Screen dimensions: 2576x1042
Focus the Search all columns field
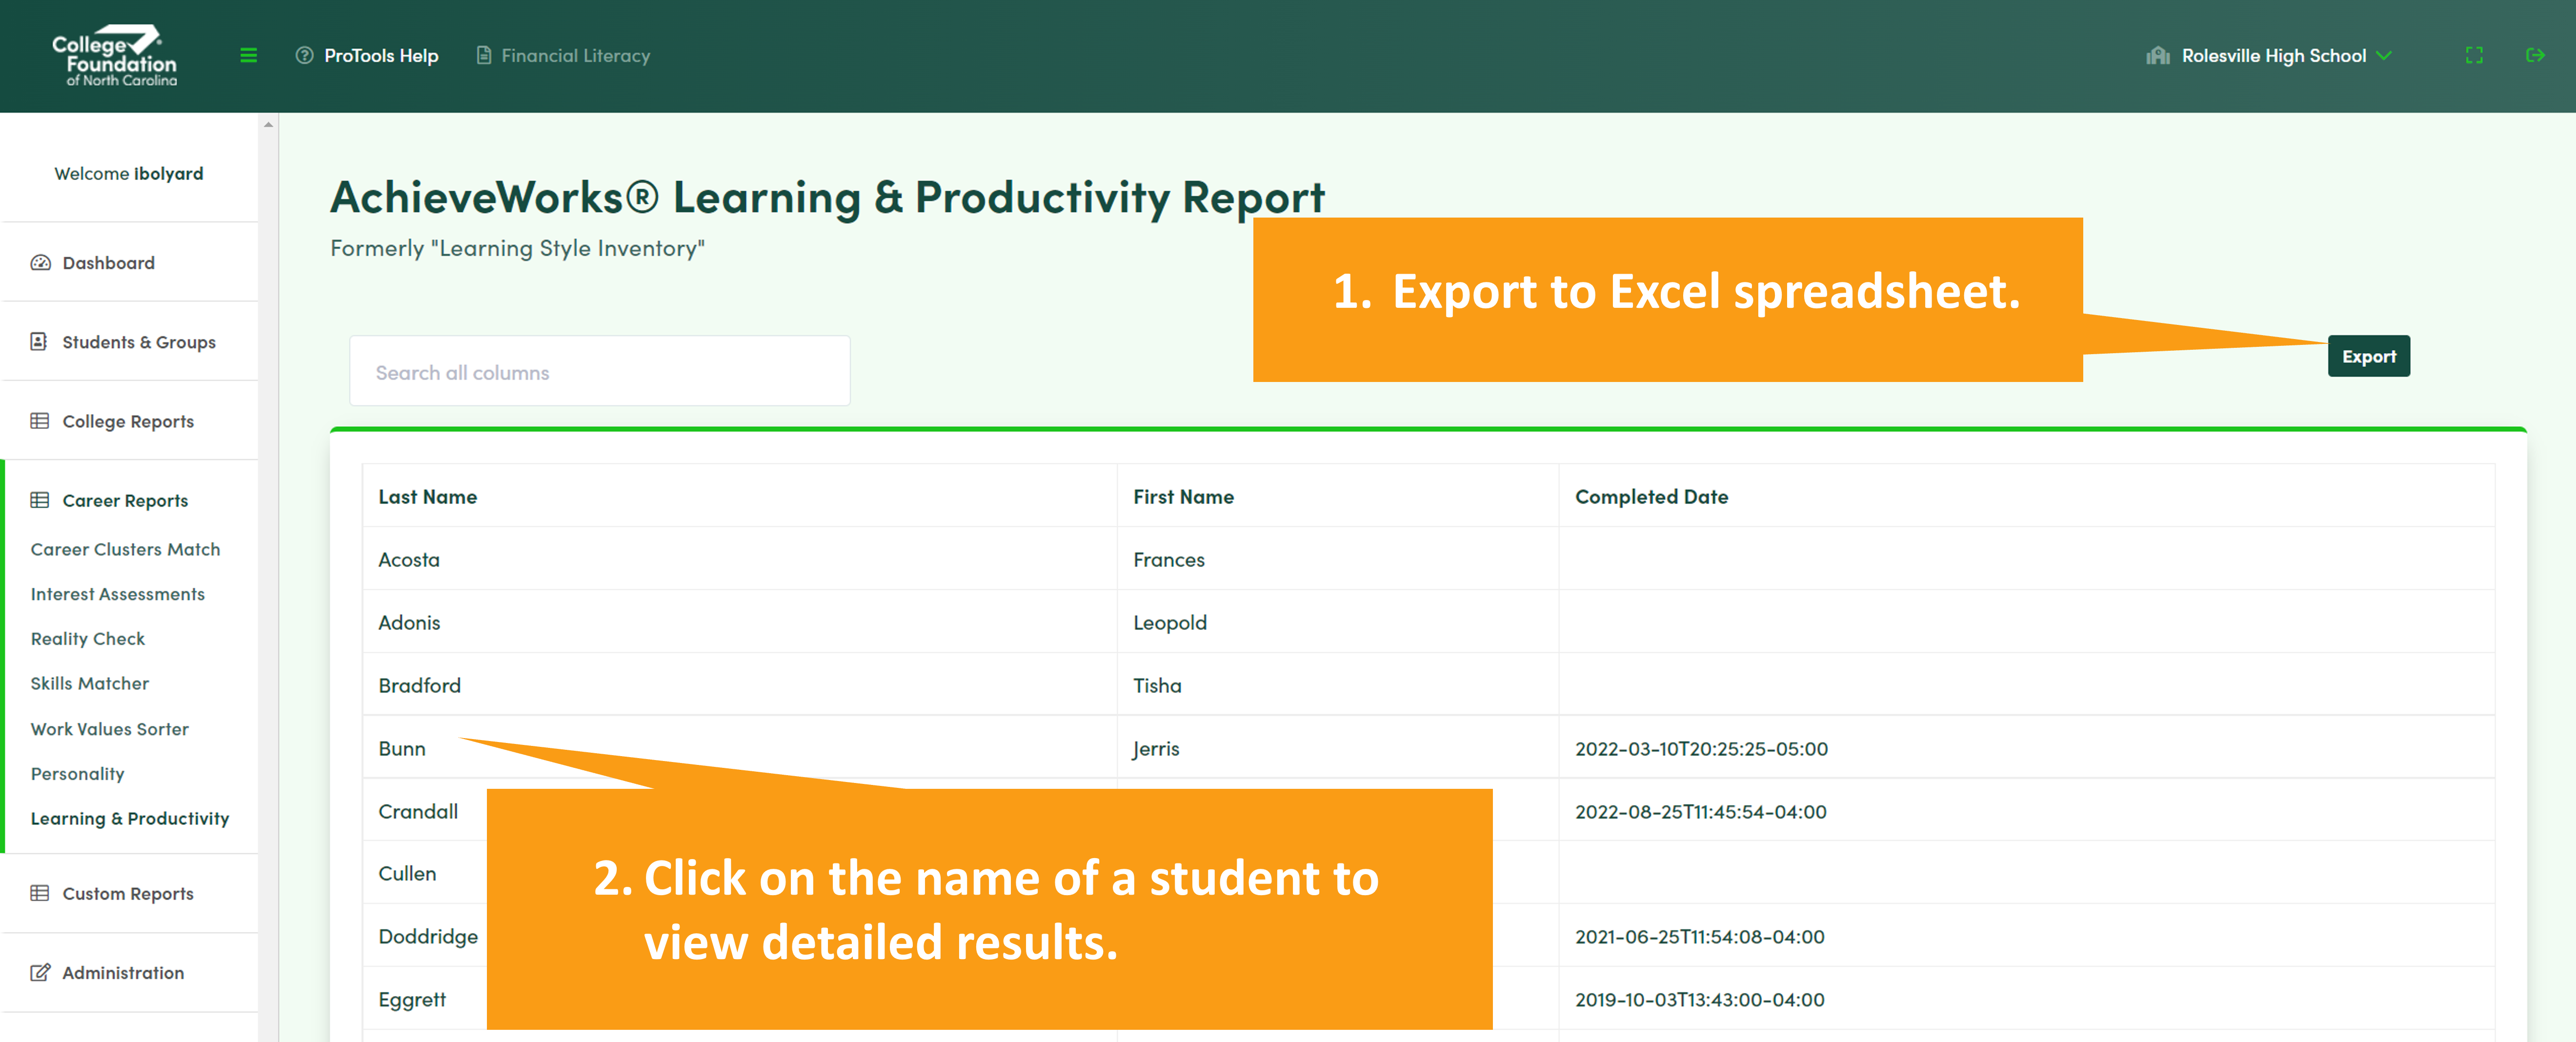click(600, 372)
